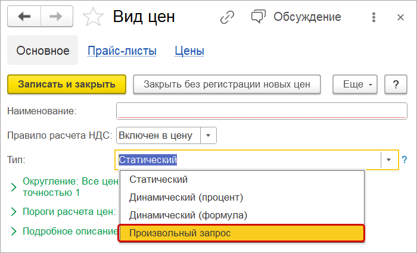
Task: Click the back navigation arrow
Action: pyautogui.click(x=24, y=17)
